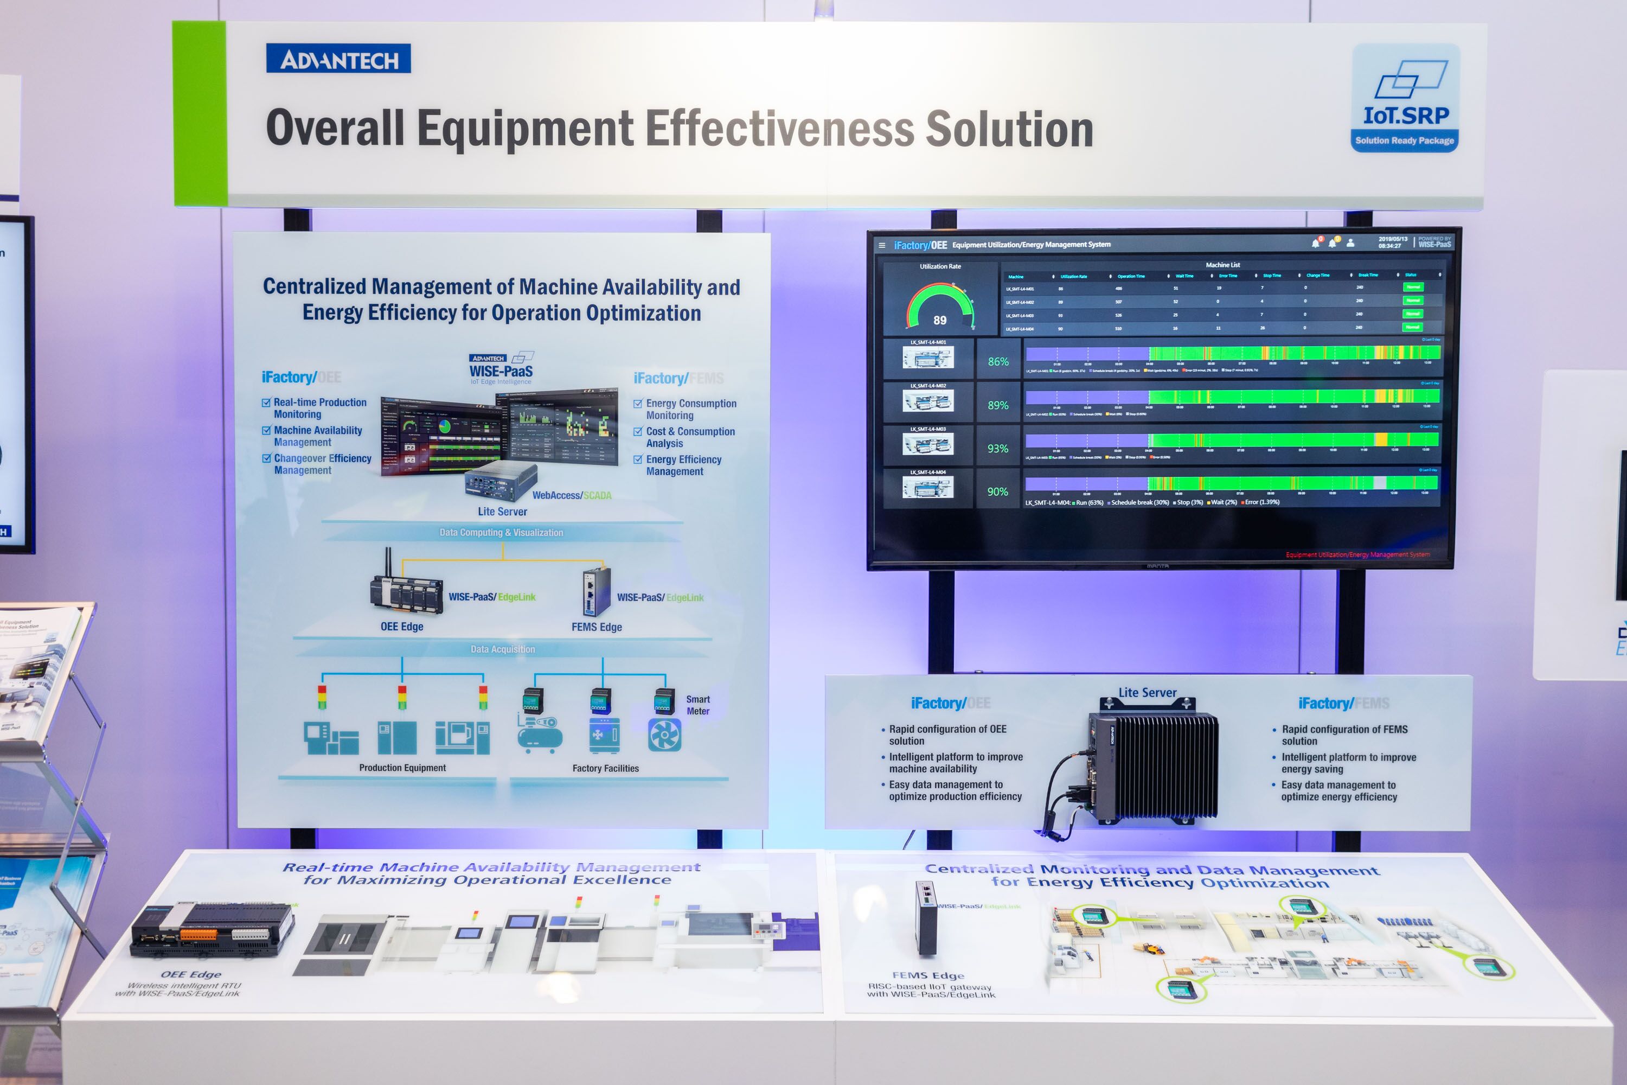The width and height of the screenshot is (1627, 1085).
Task: Sort the Operation Time column arrows
Action: pos(1168,276)
